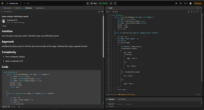204x110 pixels.
Task: Click the Java tag chip
Action: tap(4, 26)
